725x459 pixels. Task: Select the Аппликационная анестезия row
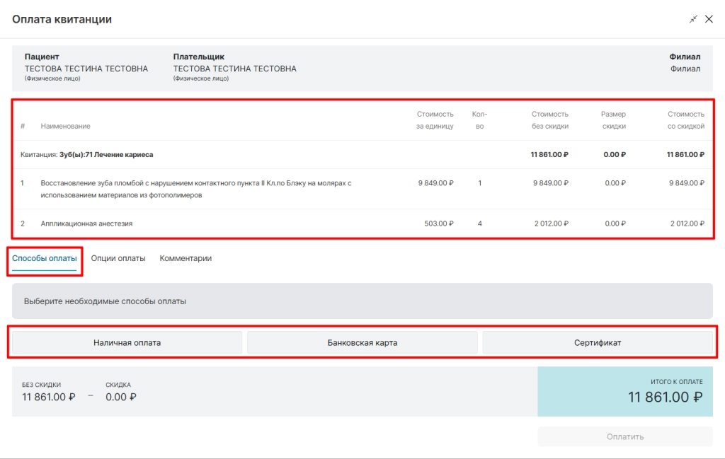pyautogui.click(x=362, y=223)
